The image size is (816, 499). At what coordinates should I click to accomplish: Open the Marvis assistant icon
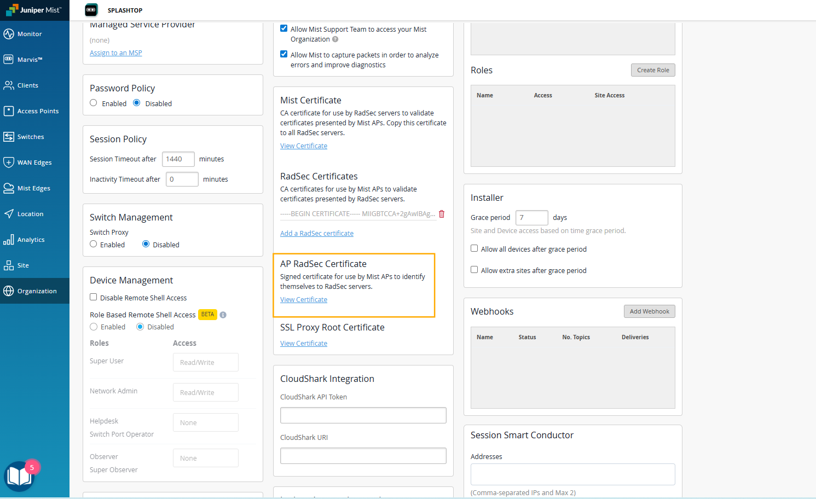click(9, 59)
